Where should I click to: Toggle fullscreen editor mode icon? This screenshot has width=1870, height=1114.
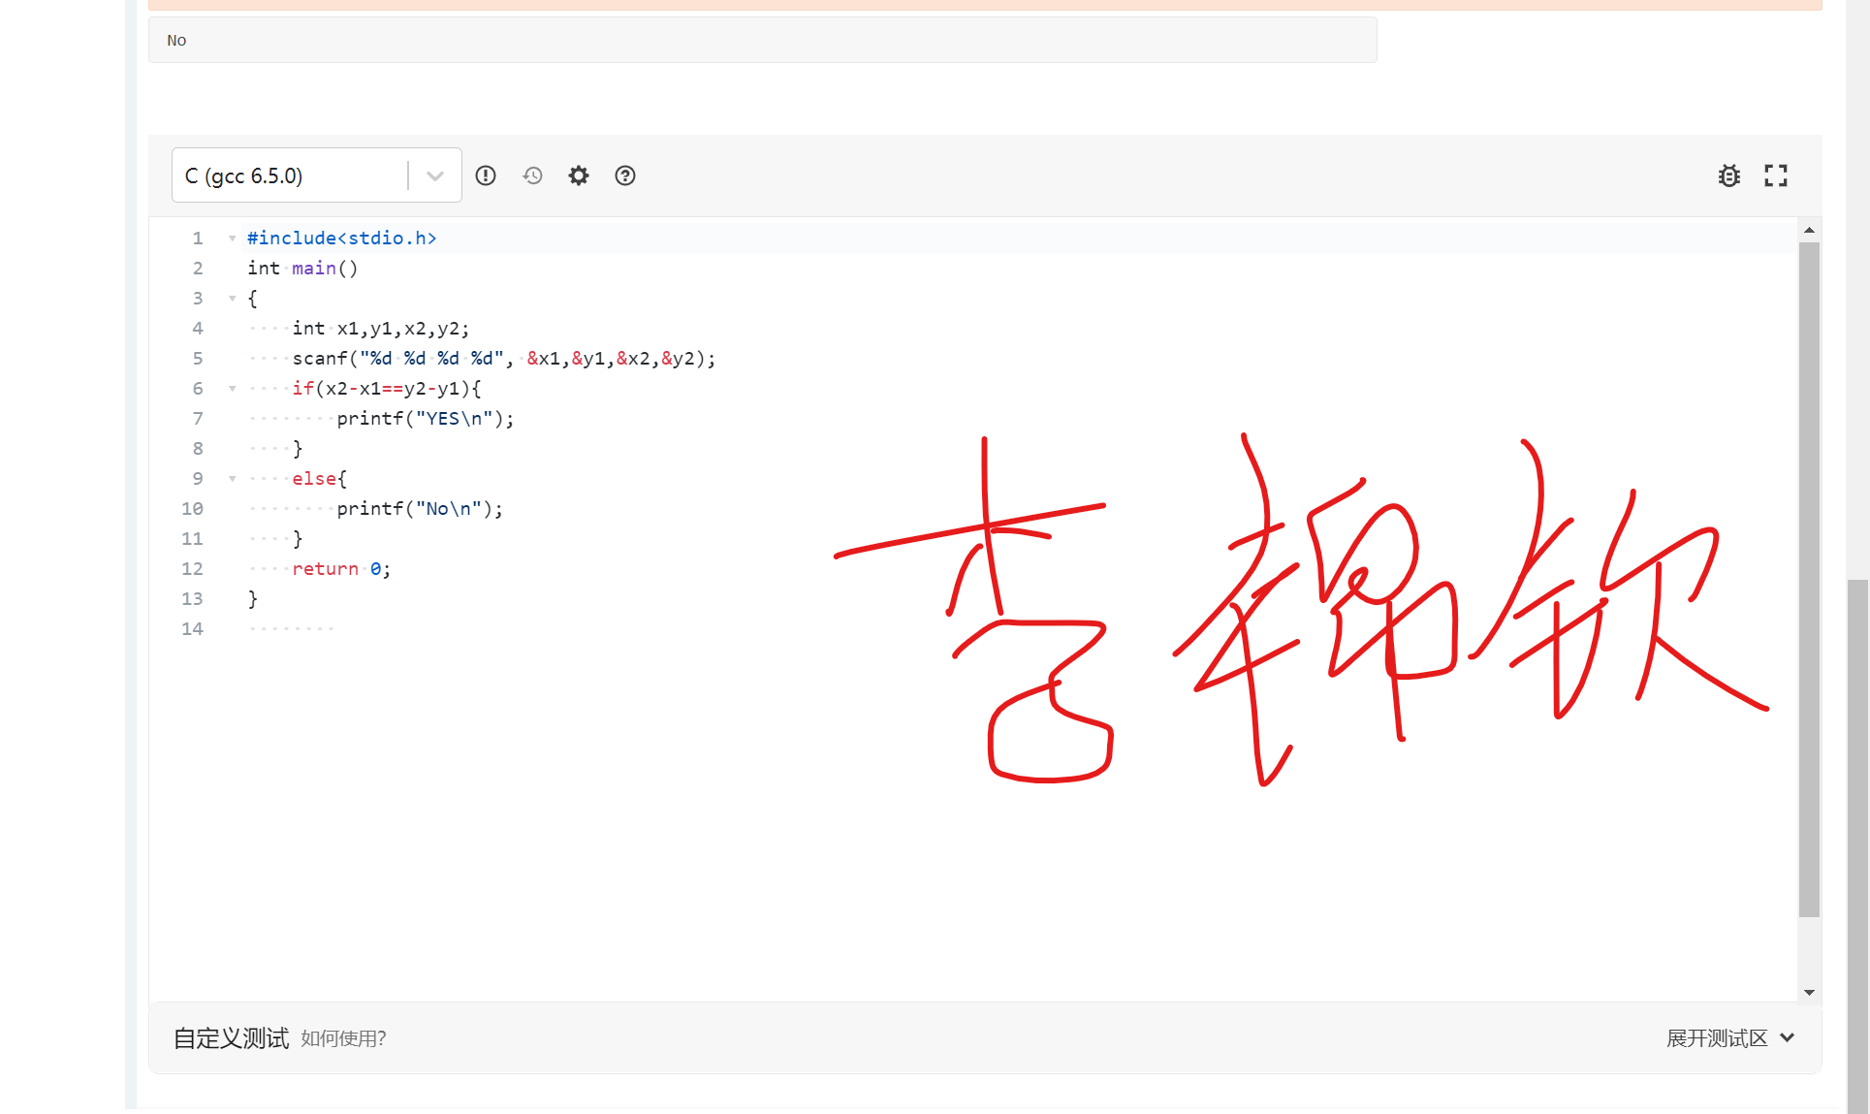(x=1775, y=175)
